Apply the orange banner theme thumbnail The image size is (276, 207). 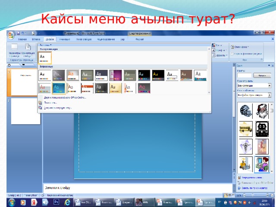(x=87, y=88)
